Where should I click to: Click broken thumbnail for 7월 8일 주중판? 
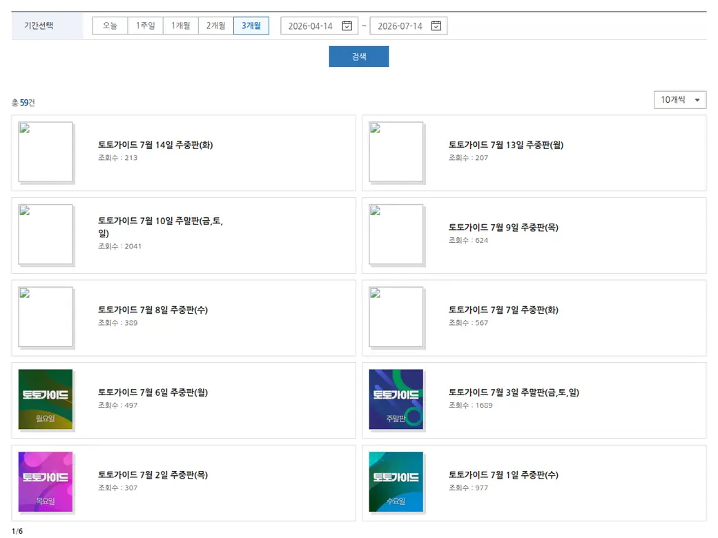(46, 317)
